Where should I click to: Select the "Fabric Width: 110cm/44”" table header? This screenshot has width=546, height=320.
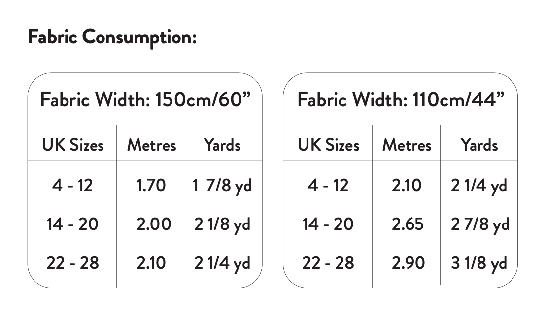(x=401, y=100)
